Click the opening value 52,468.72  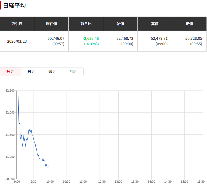[125, 38]
